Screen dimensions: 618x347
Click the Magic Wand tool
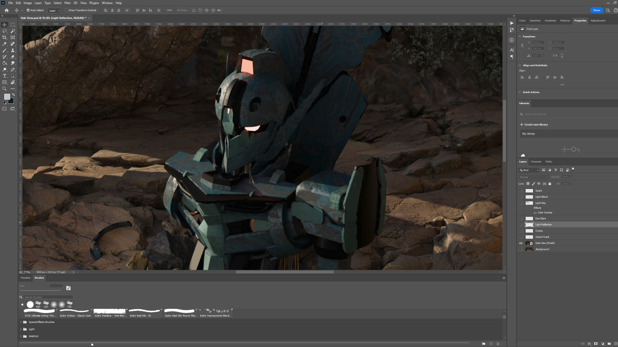(x=13, y=31)
